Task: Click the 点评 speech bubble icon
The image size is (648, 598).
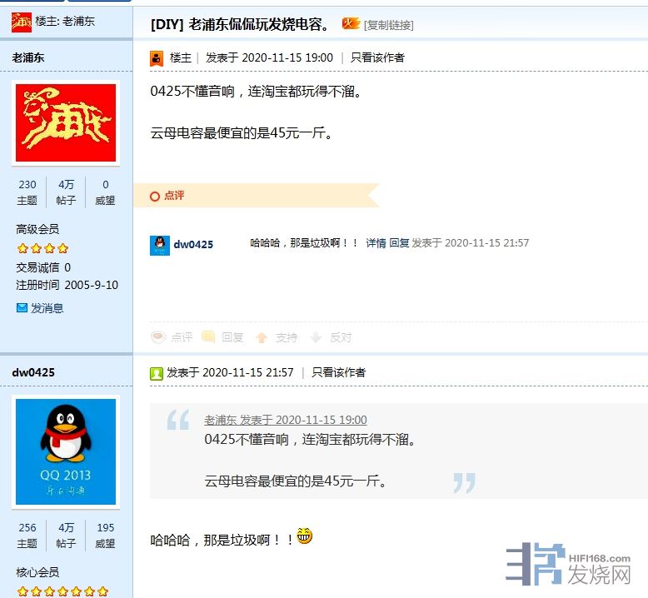Action: click(158, 337)
